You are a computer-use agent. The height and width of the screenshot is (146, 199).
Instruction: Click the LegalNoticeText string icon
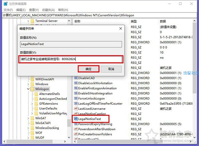click(x=76, y=119)
